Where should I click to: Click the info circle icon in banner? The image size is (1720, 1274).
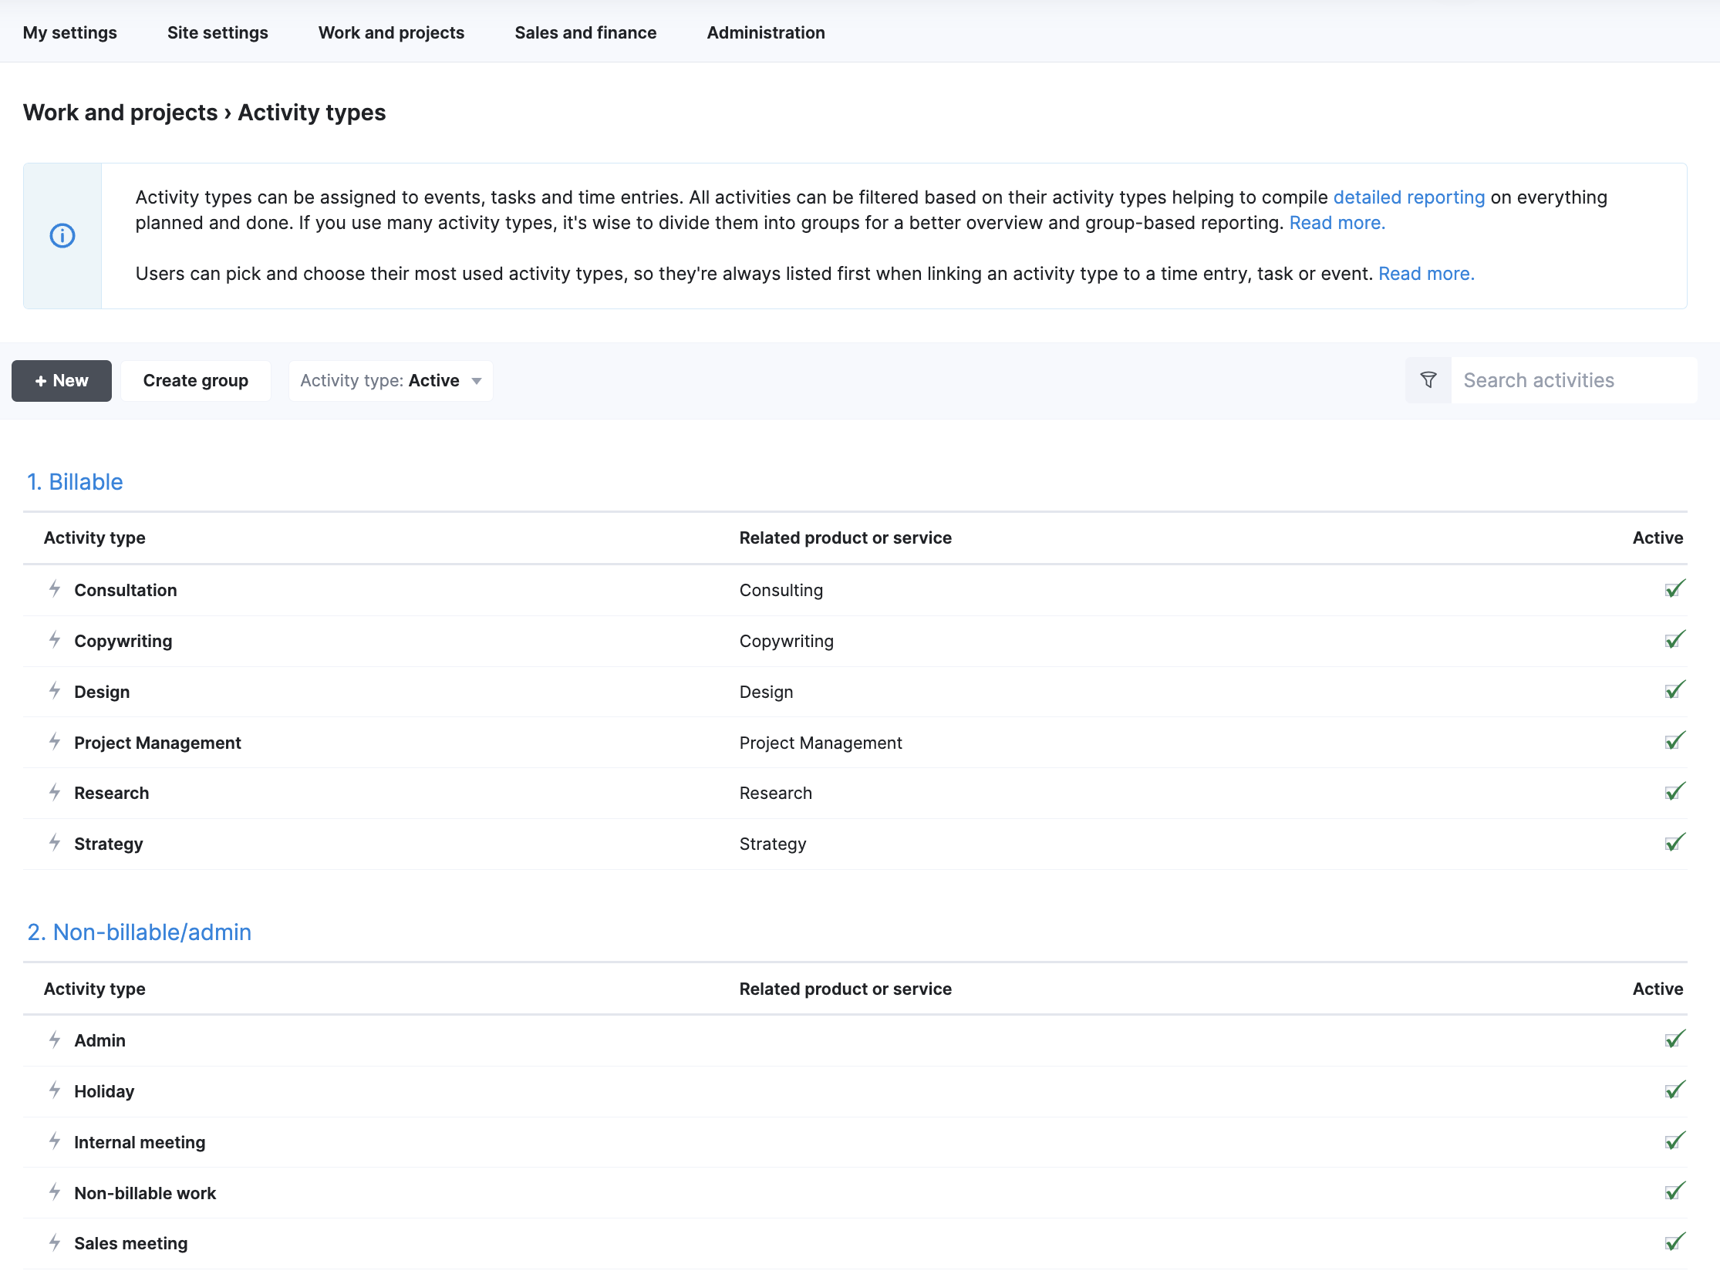click(x=62, y=236)
